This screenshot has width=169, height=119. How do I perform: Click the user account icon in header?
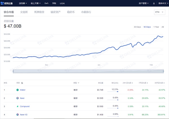click(x=154, y=3)
